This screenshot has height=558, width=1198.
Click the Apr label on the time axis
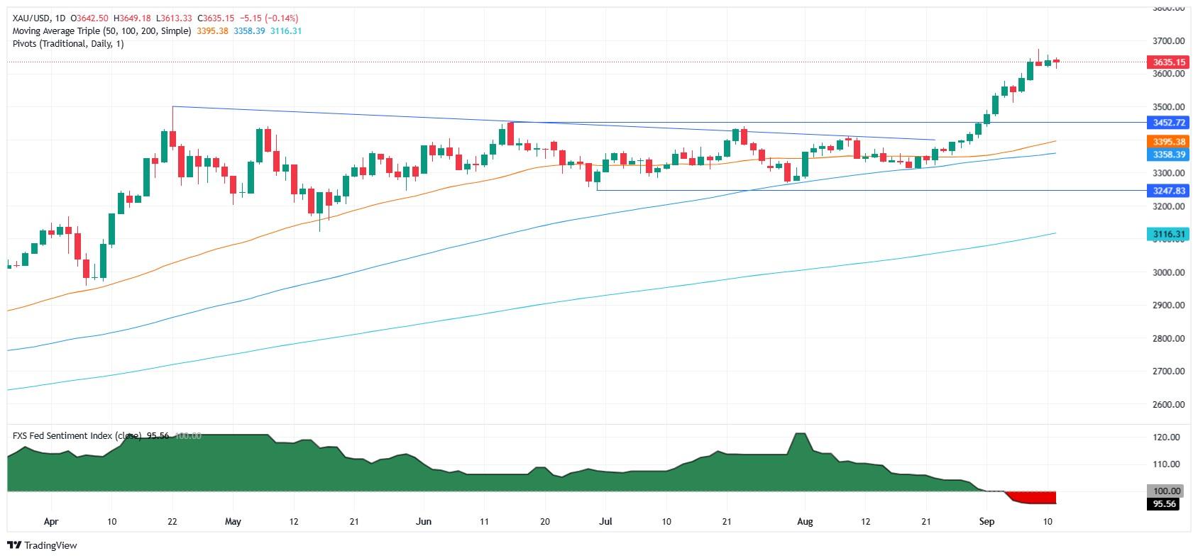pyautogui.click(x=50, y=521)
